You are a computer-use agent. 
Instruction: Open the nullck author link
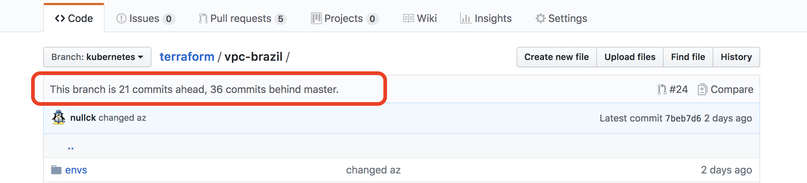[x=83, y=117]
